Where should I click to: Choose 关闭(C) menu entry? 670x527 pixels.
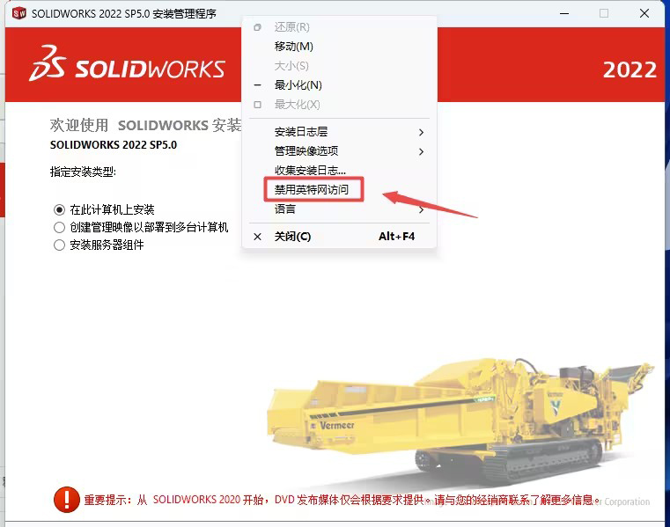coord(339,236)
